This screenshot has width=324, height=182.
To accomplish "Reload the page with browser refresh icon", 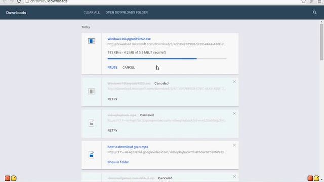I will tap(19, 1).
